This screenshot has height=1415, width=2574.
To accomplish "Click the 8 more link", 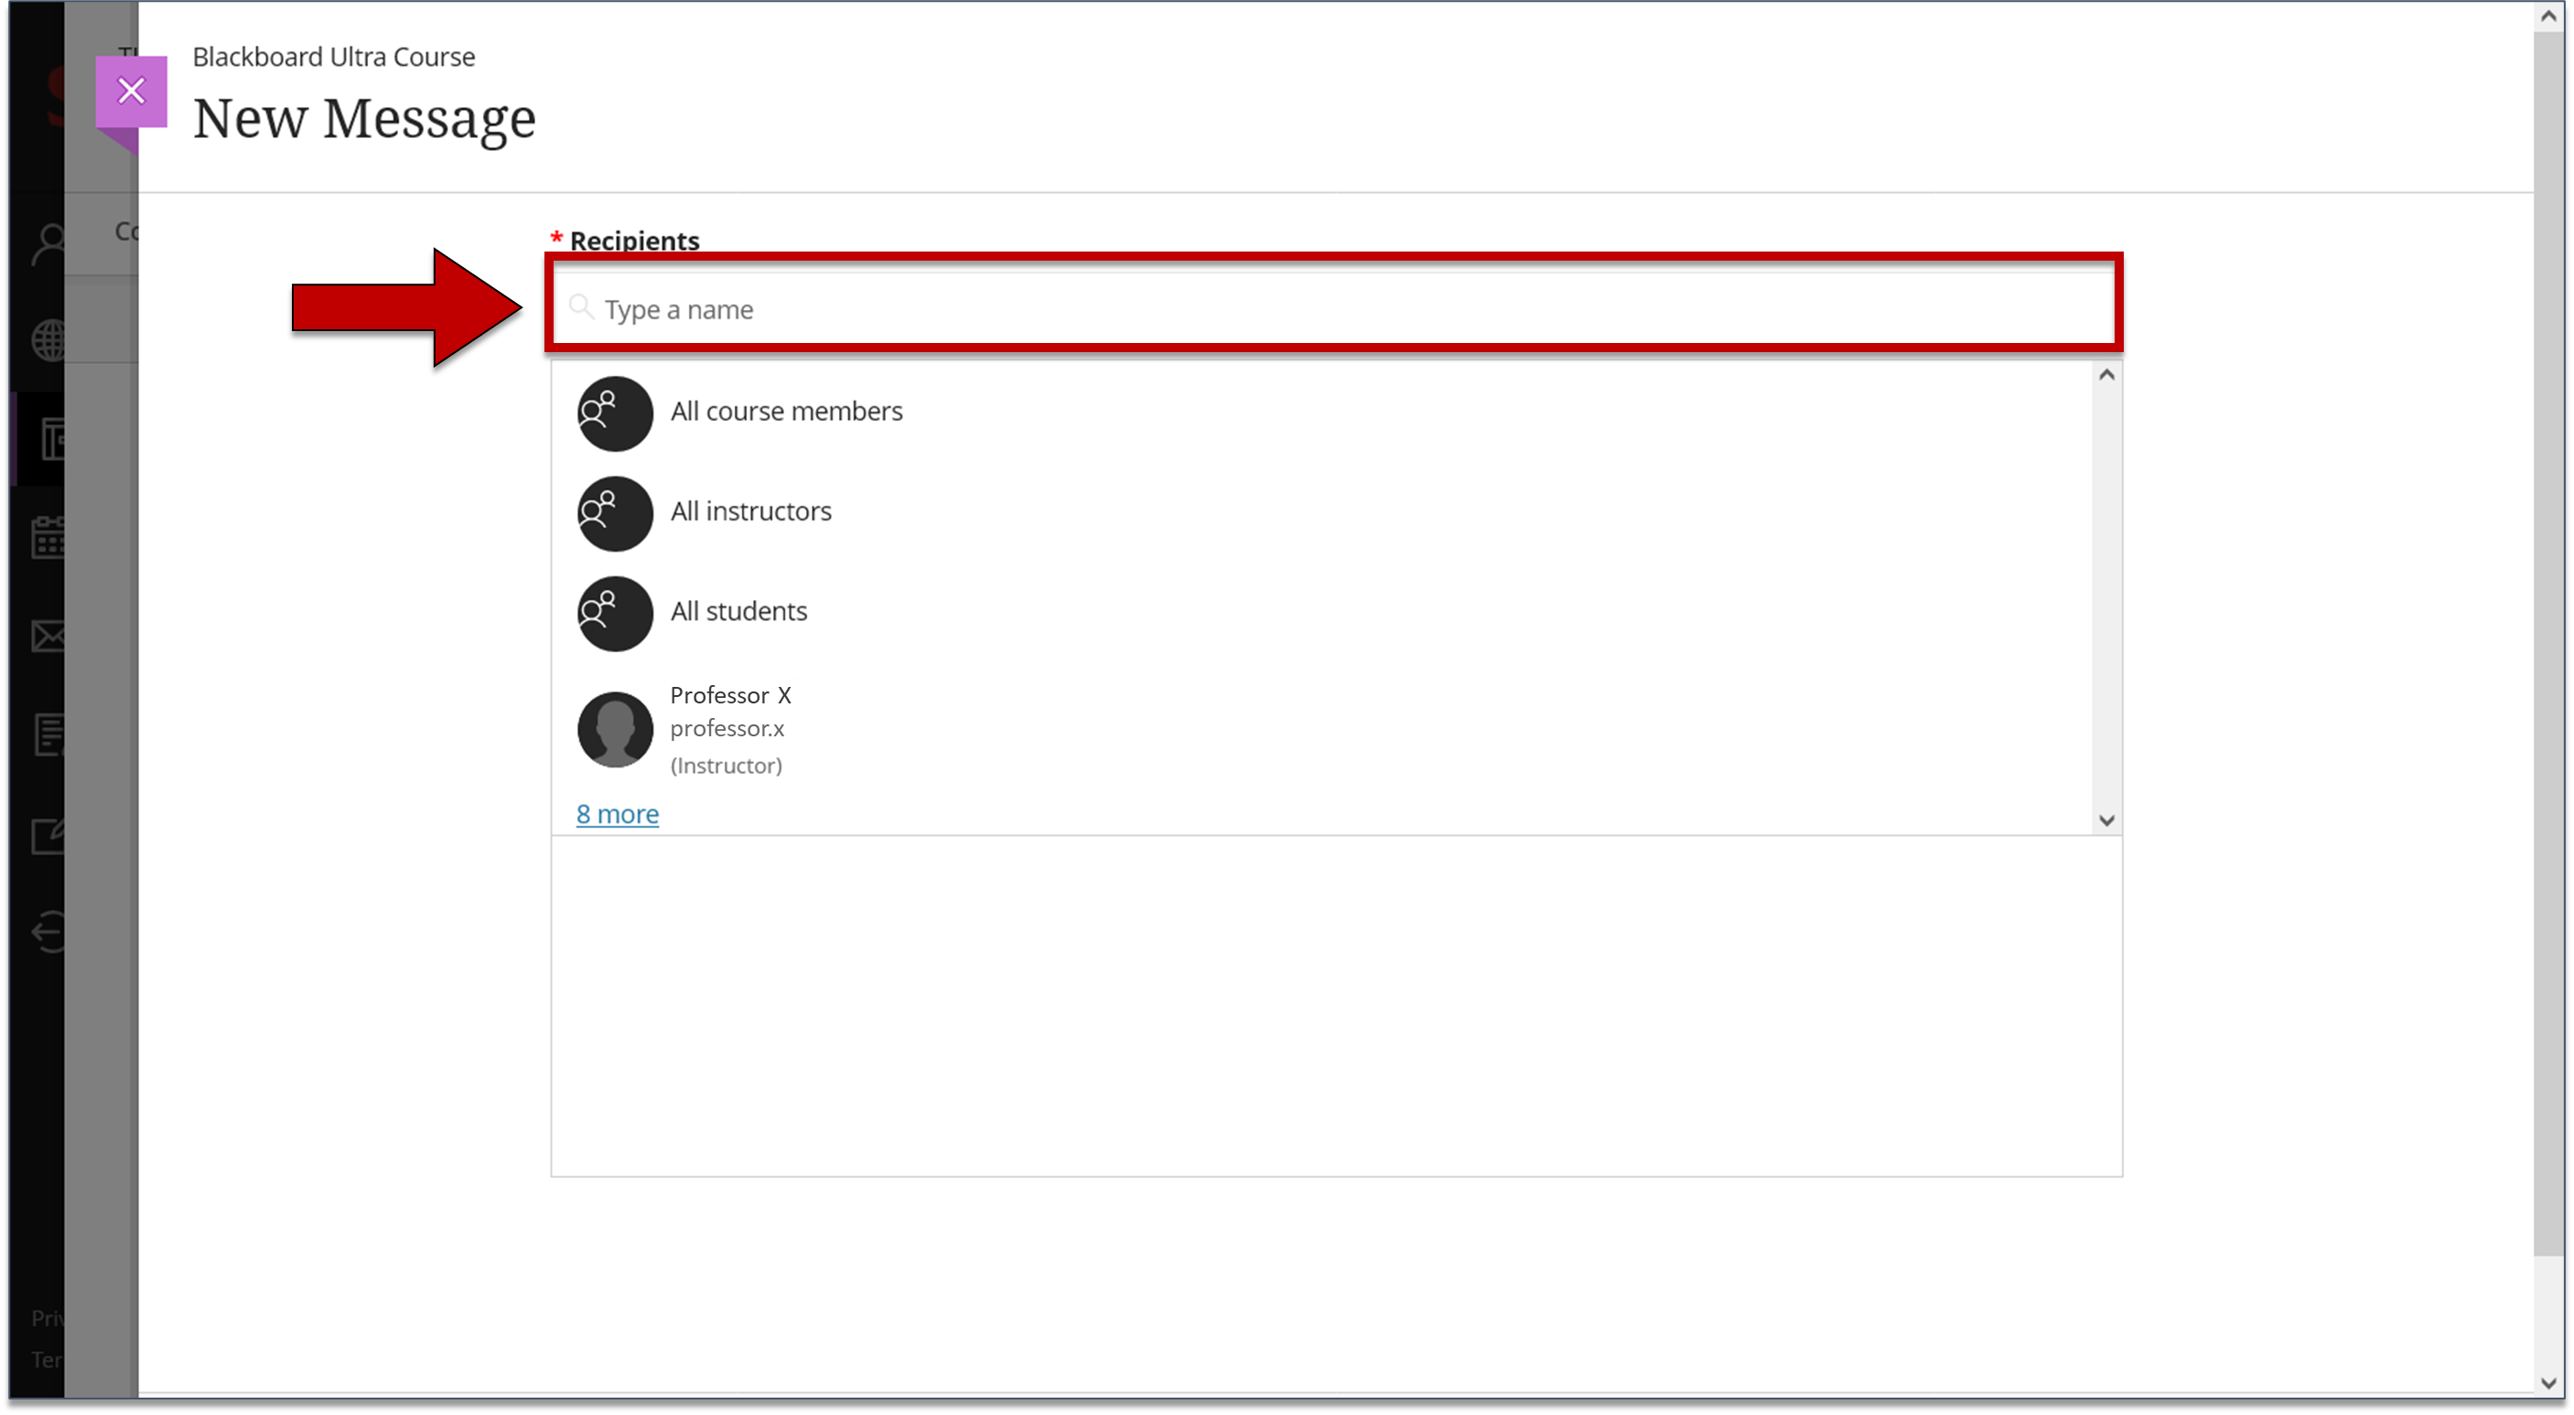I will coord(615,814).
